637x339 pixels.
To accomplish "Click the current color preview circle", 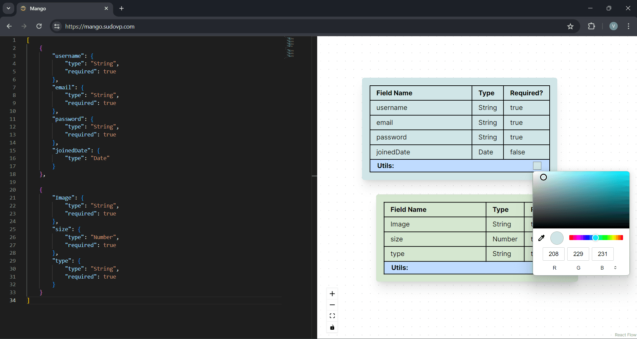I will [x=557, y=238].
